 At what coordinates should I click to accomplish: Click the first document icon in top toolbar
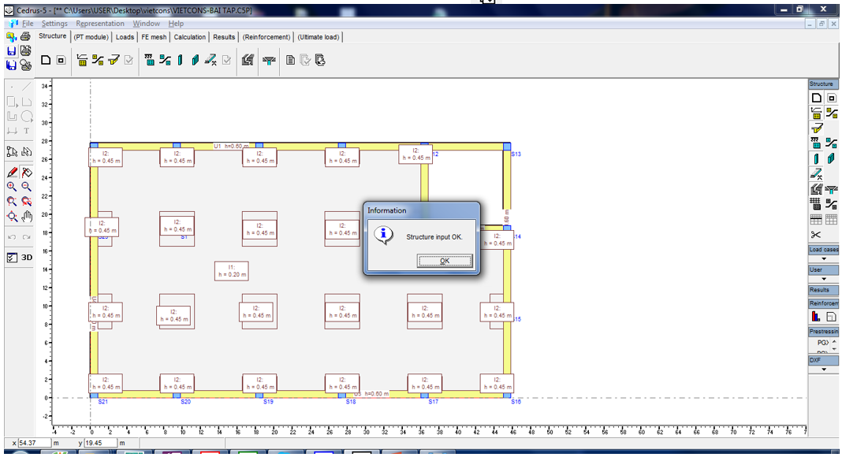tap(290, 60)
